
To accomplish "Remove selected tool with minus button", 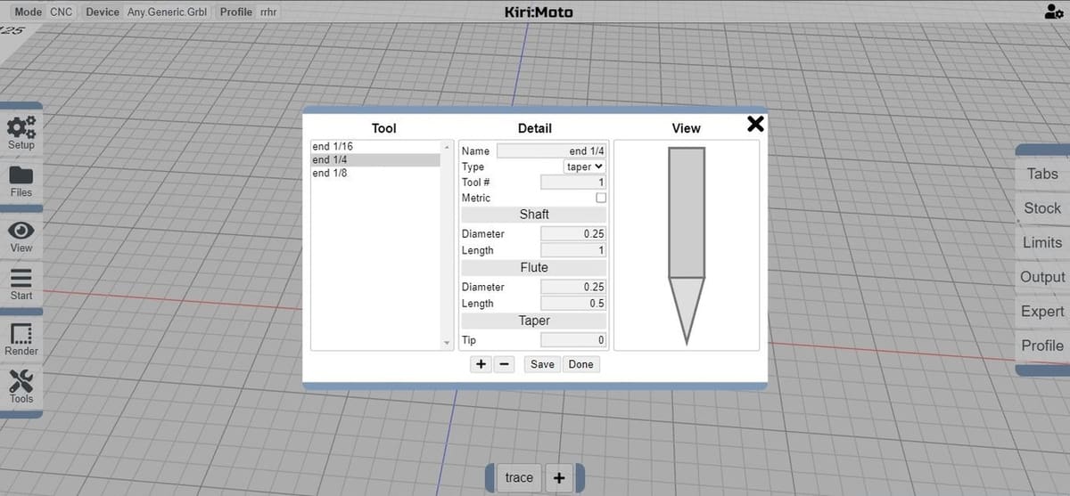I will point(504,364).
